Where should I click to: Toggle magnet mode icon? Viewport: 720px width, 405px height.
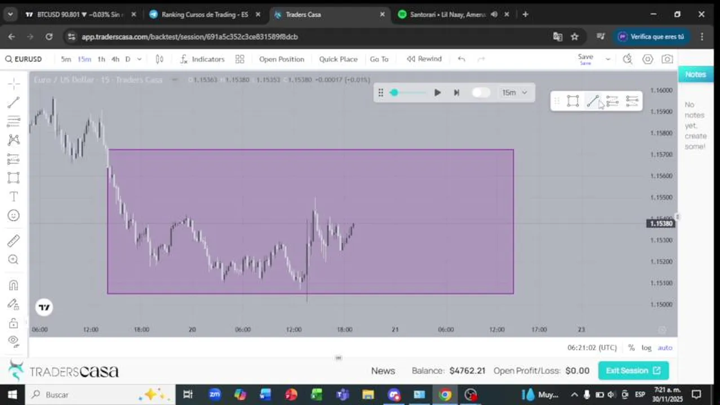coord(14,285)
